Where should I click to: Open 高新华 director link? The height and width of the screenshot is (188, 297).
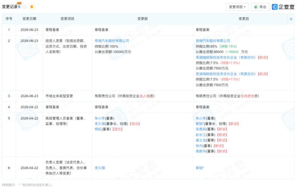(200, 151)
